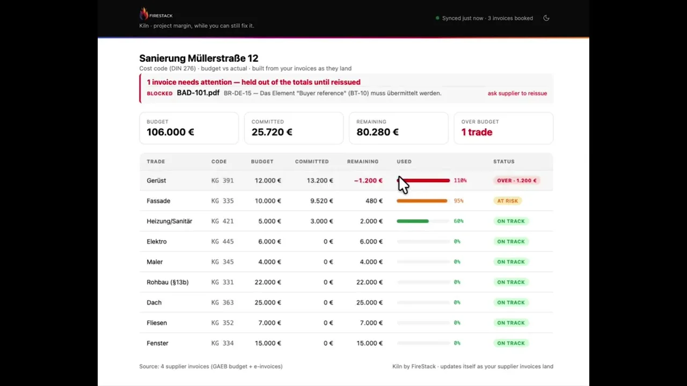Click cost code KG 334
This screenshot has width=687, height=386.
222,343
